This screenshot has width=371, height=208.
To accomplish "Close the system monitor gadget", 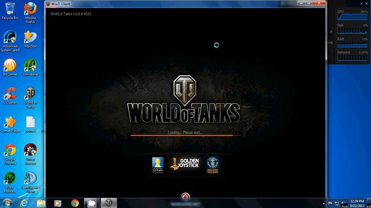I will coord(366,3).
